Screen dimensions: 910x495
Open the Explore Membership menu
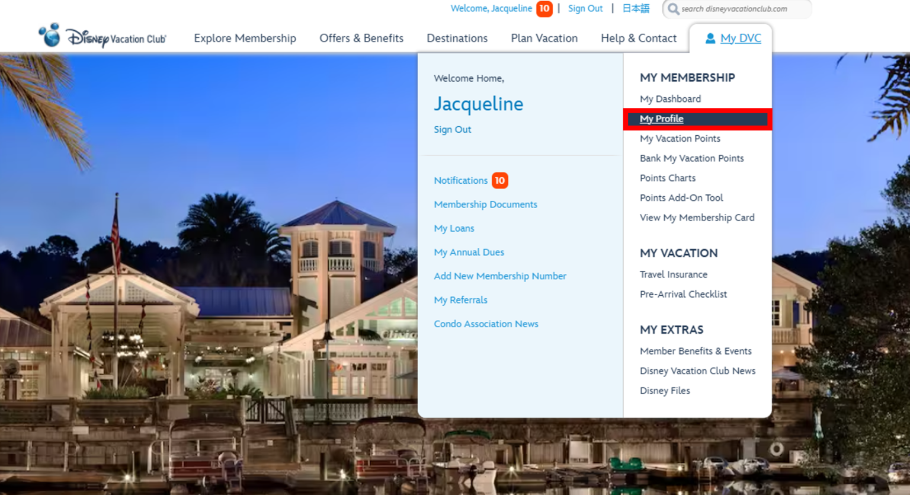coord(245,38)
